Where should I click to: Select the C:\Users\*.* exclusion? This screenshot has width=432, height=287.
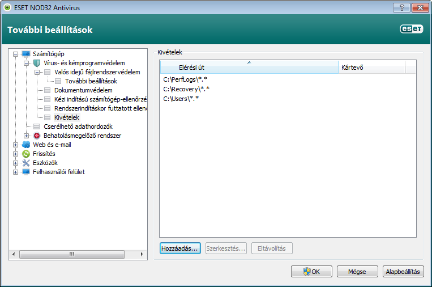(x=181, y=99)
